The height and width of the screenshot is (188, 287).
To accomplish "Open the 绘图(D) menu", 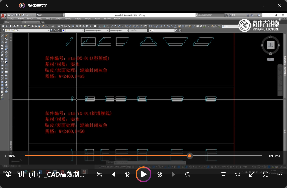I will coord(68,19).
